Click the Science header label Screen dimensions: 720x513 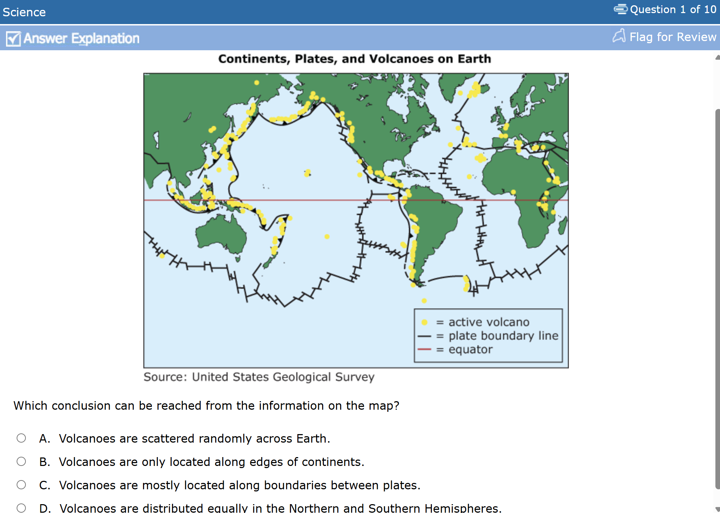pyautogui.click(x=24, y=12)
